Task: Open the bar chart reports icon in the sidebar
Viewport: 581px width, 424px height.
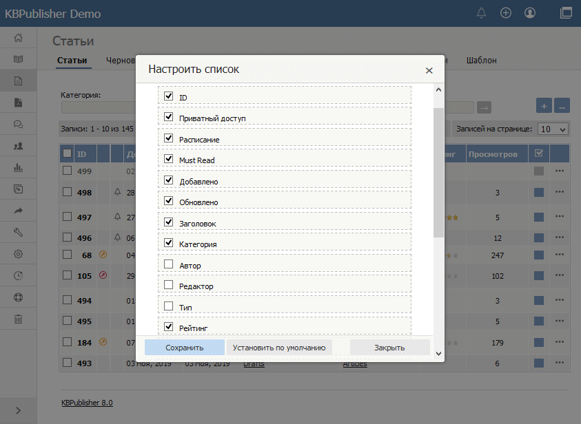Action: (18, 167)
